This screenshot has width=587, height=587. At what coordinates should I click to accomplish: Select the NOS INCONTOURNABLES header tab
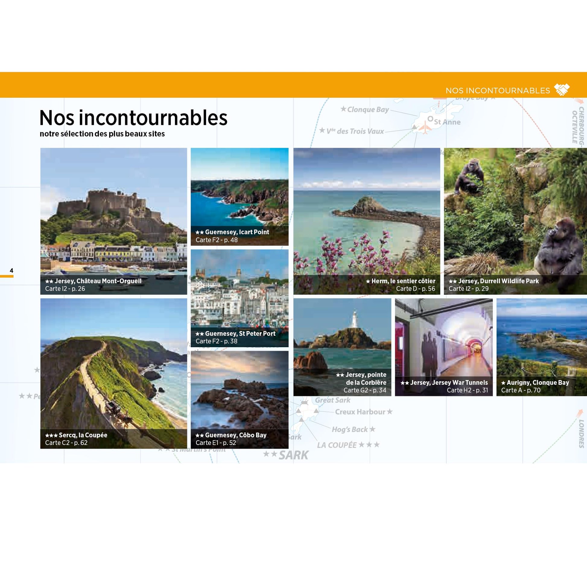click(x=498, y=90)
